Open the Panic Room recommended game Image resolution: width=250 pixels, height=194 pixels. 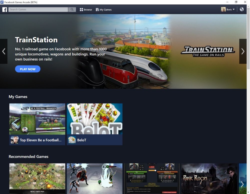(x=209, y=178)
